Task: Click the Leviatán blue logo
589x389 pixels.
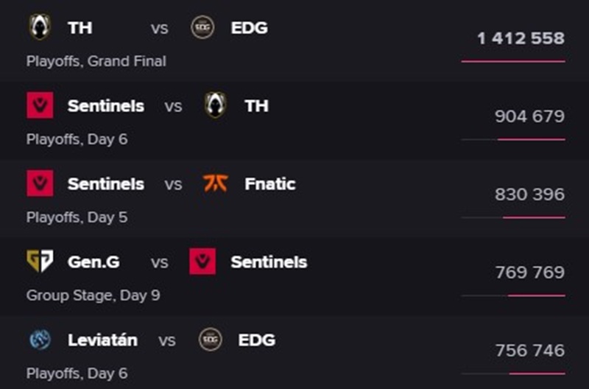Action: pyautogui.click(x=40, y=340)
